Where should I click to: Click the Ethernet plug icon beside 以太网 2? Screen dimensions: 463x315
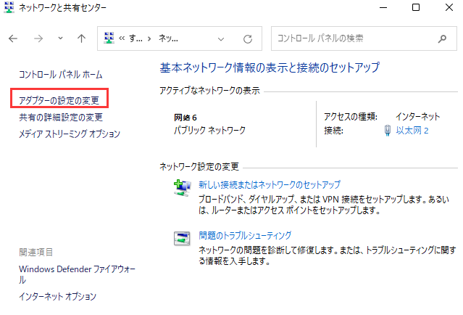[388, 131]
